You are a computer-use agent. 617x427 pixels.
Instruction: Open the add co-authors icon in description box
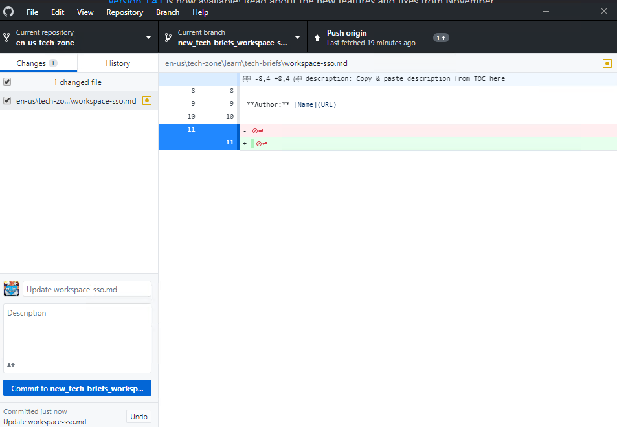[x=10, y=365]
